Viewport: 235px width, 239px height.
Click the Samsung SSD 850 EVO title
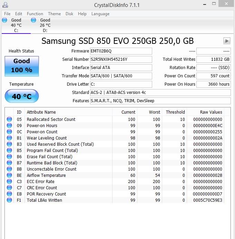tap(117, 41)
